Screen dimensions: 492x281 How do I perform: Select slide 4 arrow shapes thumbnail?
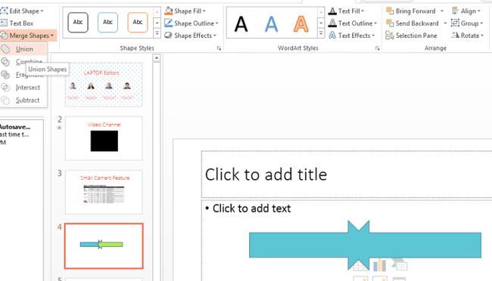point(104,246)
